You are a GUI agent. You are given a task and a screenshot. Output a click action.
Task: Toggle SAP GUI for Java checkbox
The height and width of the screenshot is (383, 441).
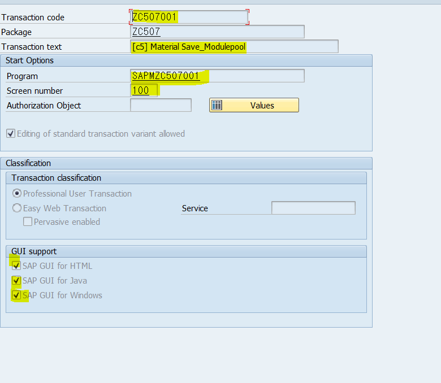(16, 280)
